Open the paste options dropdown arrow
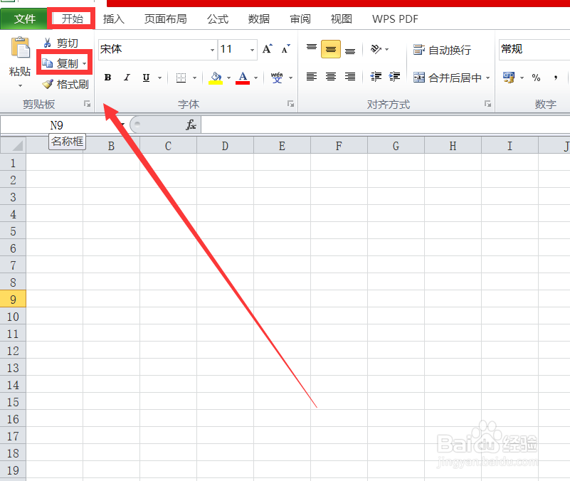 pyautogui.click(x=21, y=86)
